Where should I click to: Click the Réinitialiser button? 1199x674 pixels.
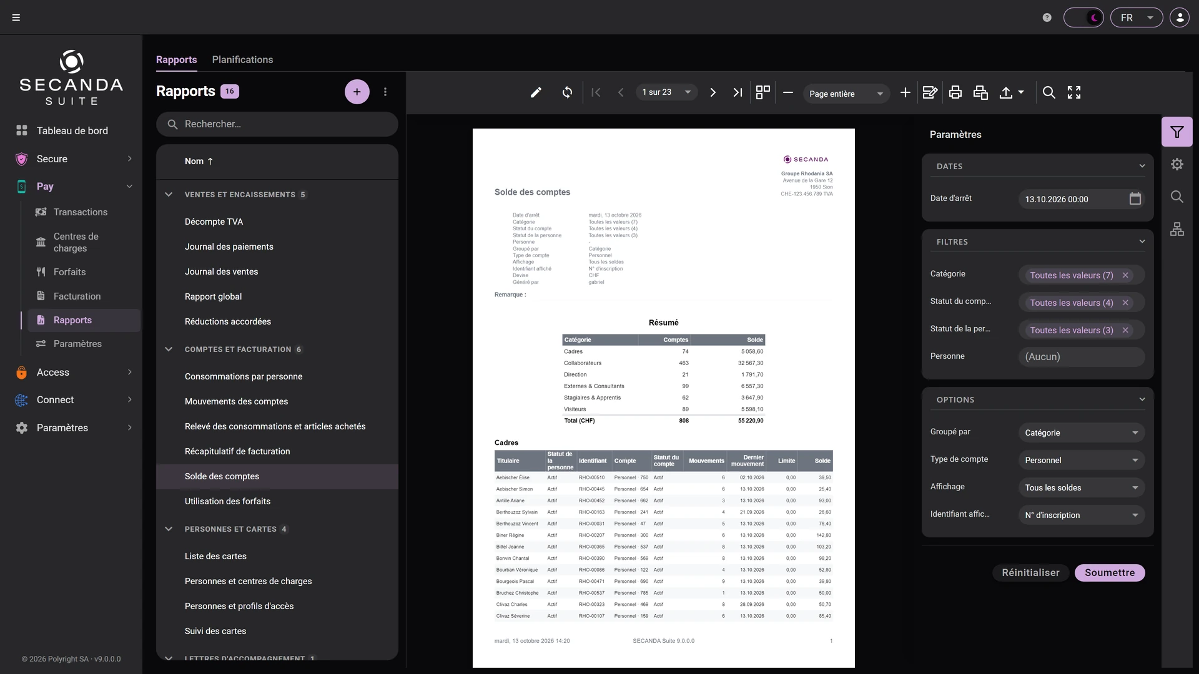point(1030,572)
